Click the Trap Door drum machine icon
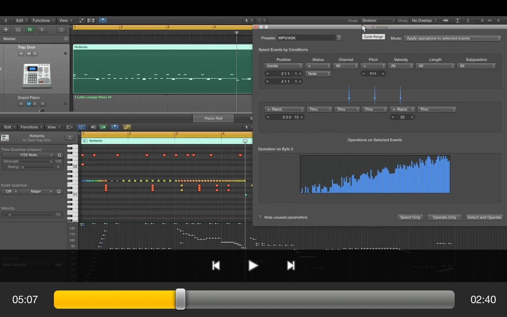Viewport: 507px width, 317px height. point(36,75)
